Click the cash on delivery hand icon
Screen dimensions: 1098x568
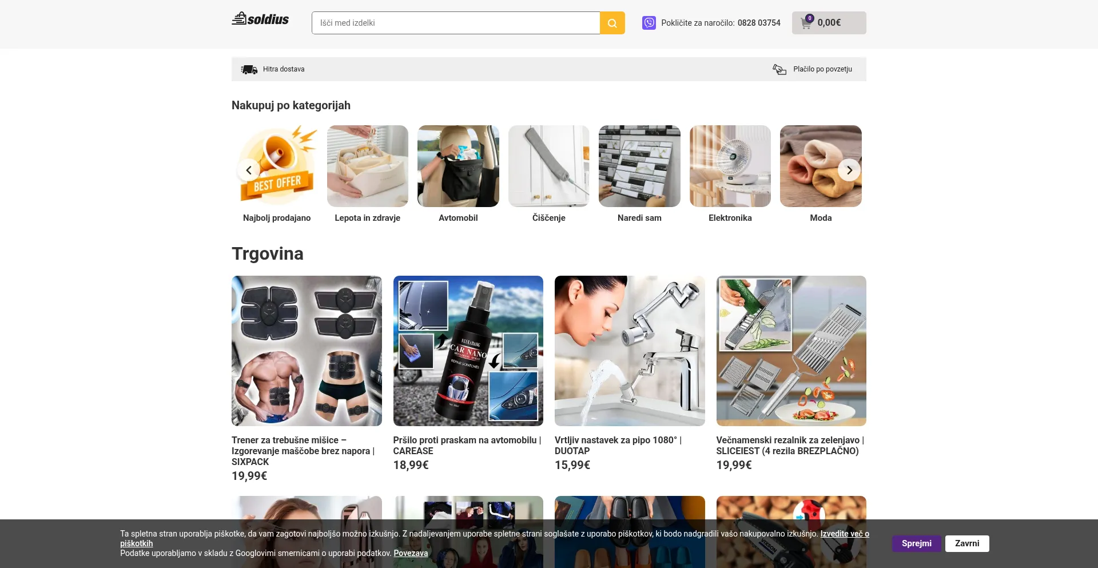click(779, 69)
